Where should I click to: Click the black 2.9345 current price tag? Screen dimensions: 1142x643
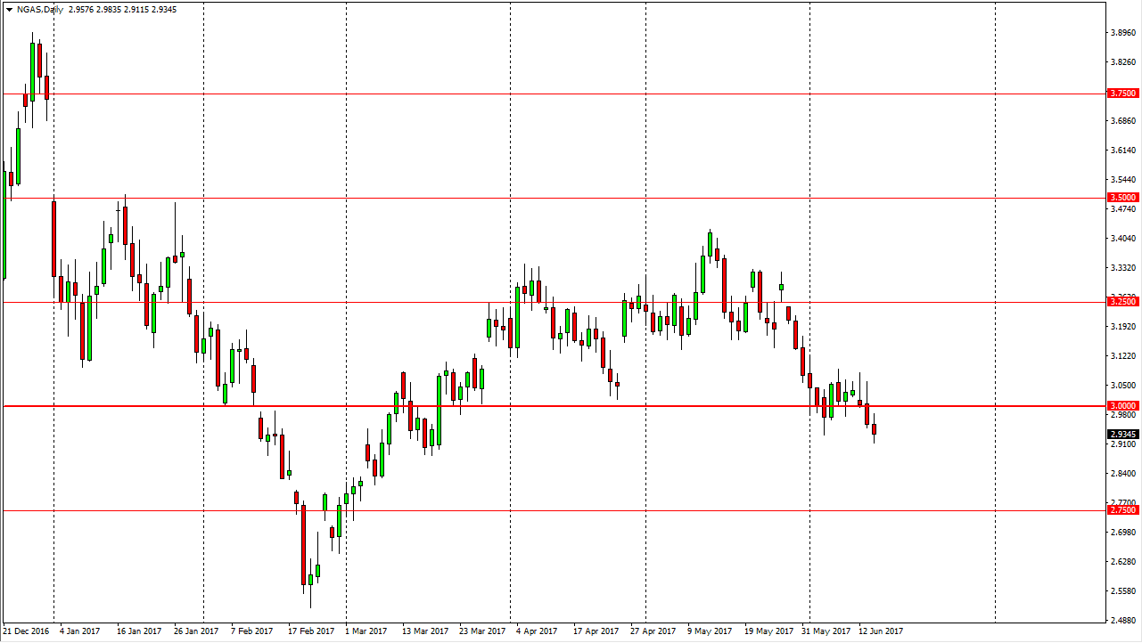pos(1122,434)
